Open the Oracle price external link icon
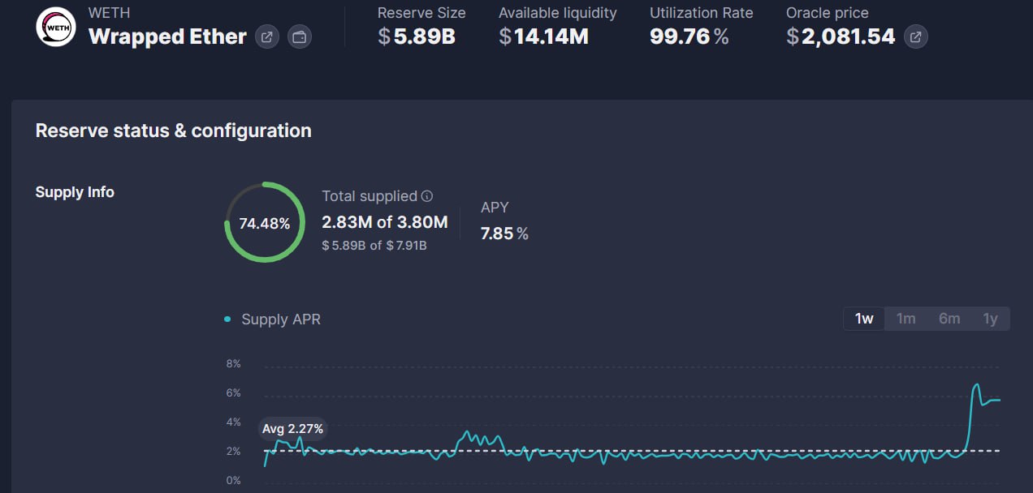1033x493 pixels. (916, 36)
